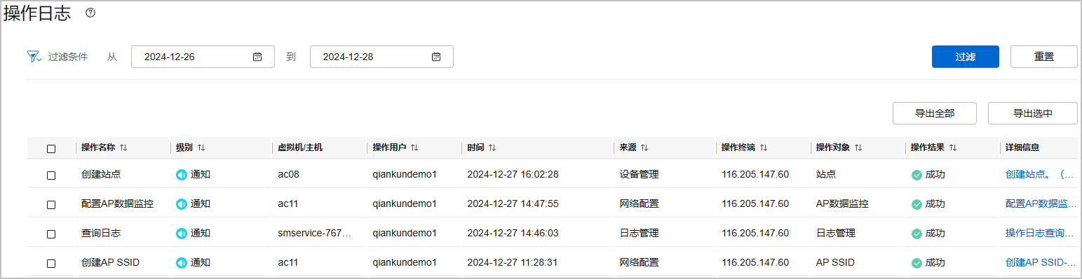Open calendar picker for end date 2024-12-28
The height and width of the screenshot is (279, 1082).
pos(436,57)
